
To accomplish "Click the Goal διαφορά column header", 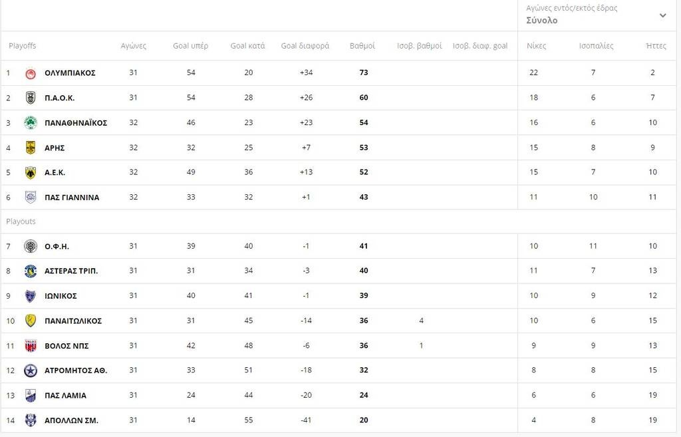I will pyautogui.click(x=305, y=46).
